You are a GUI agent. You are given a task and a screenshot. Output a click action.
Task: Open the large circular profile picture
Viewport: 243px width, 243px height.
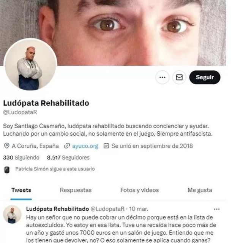pos(30,64)
